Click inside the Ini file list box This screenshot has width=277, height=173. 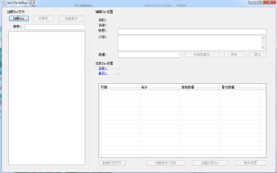click(47, 98)
